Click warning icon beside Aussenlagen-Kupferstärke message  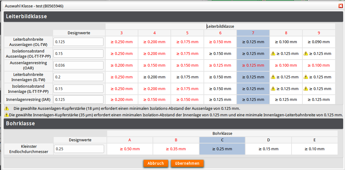[x=6, y=108]
